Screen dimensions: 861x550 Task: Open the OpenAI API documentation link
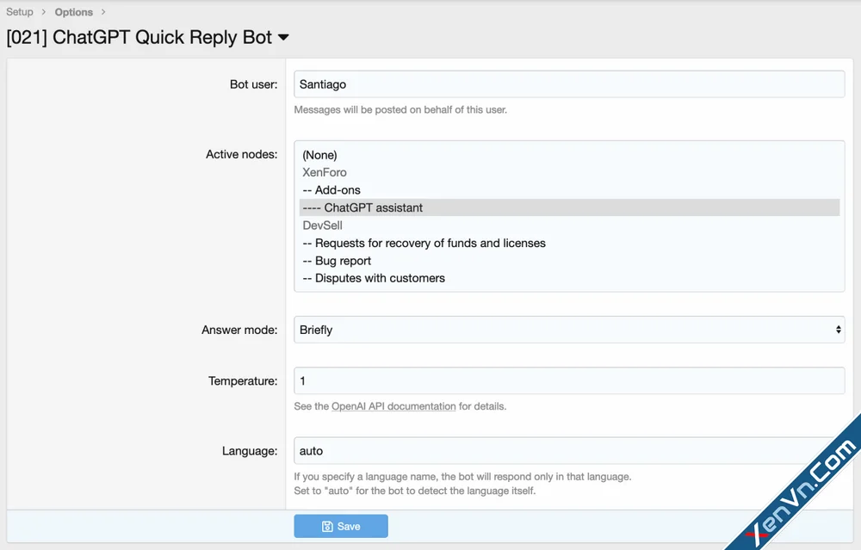tap(393, 406)
